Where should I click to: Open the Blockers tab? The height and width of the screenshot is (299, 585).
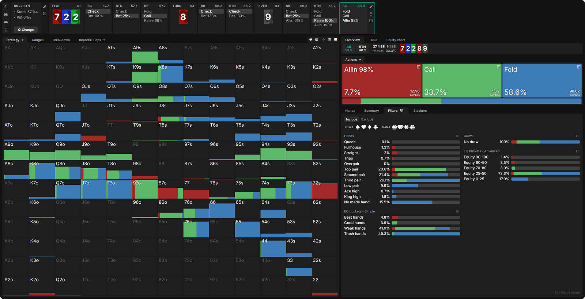click(420, 111)
